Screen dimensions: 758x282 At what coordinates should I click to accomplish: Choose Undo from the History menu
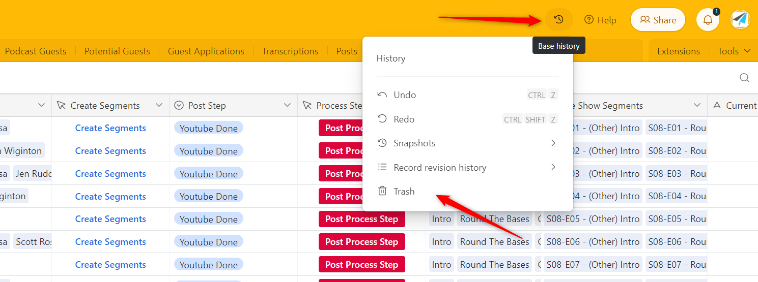(405, 95)
